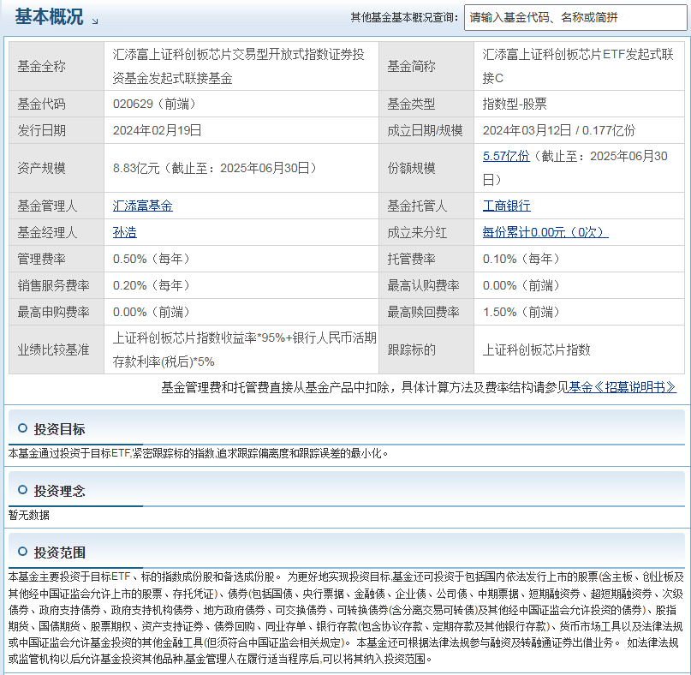Select fund short name 汇添富上证科创板芯片ETF发起式联接C
The height and width of the screenshot is (675, 691).
pos(578,67)
